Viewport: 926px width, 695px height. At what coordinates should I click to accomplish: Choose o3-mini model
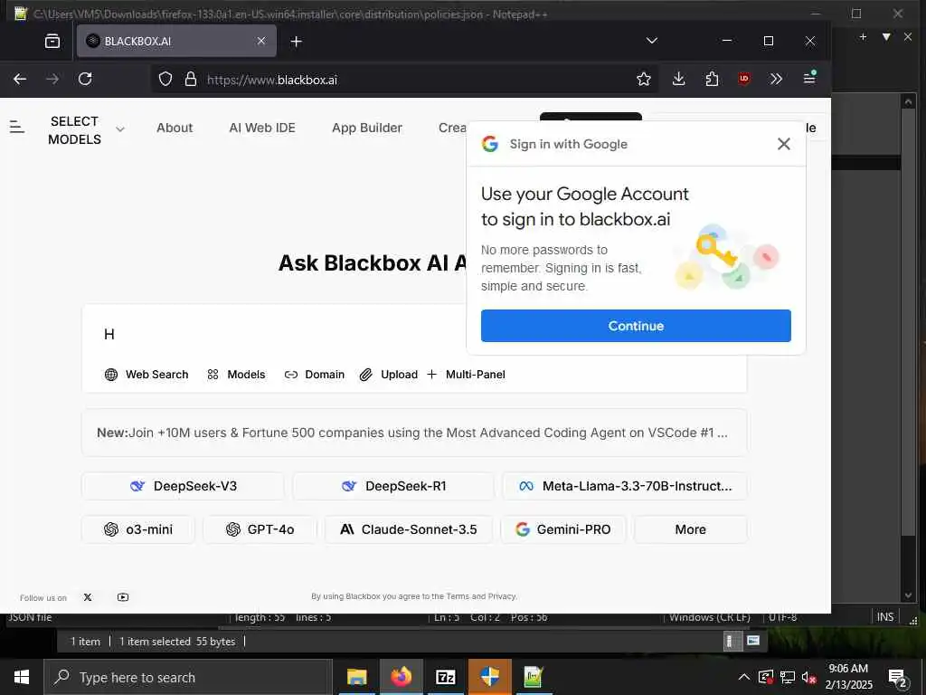138,529
